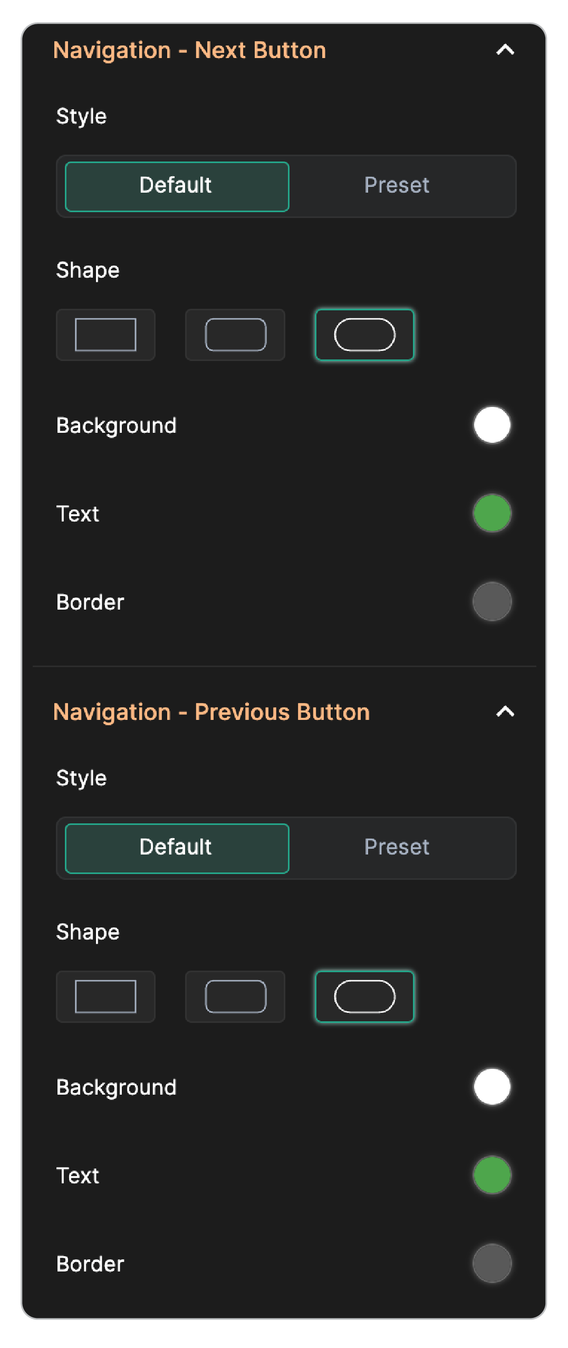Click the Navigation - Next Button heading
Viewport: 568px width, 1348px height.
point(189,51)
